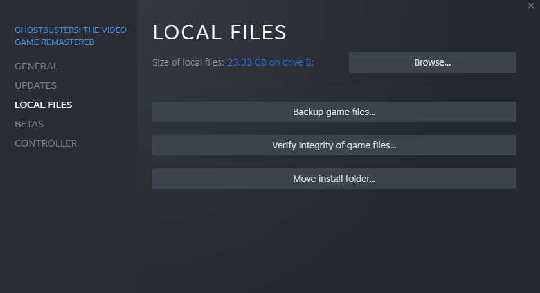Go to the Controller tab
The height and width of the screenshot is (293, 540).
[x=46, y=143]
